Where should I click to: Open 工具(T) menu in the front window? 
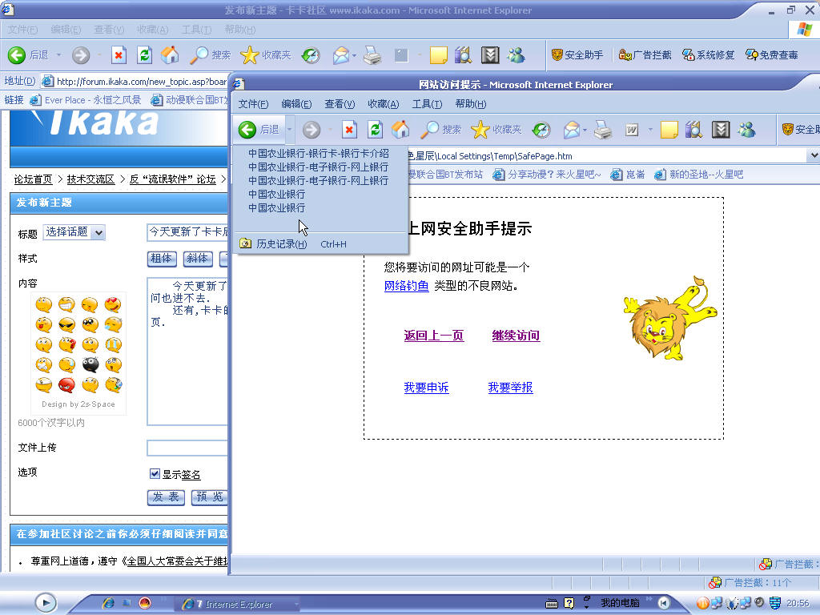tap(427, 104)
